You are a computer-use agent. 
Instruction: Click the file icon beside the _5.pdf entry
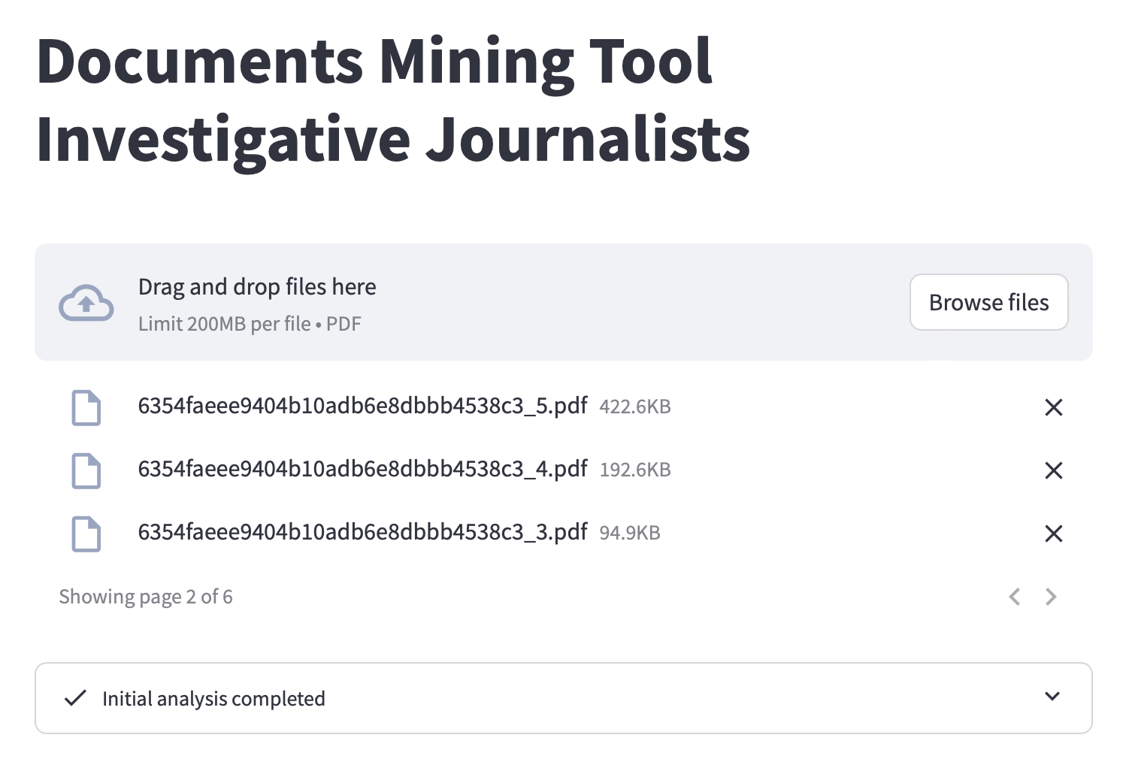point(86,407)
